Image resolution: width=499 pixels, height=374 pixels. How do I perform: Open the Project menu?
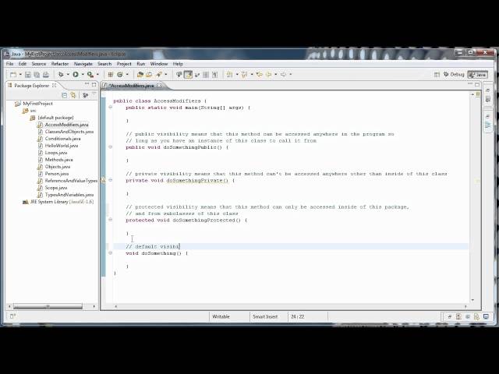124,64
